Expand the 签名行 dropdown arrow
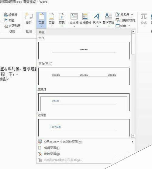The width and height of the screenshot is (152, 169). point(132,15)
